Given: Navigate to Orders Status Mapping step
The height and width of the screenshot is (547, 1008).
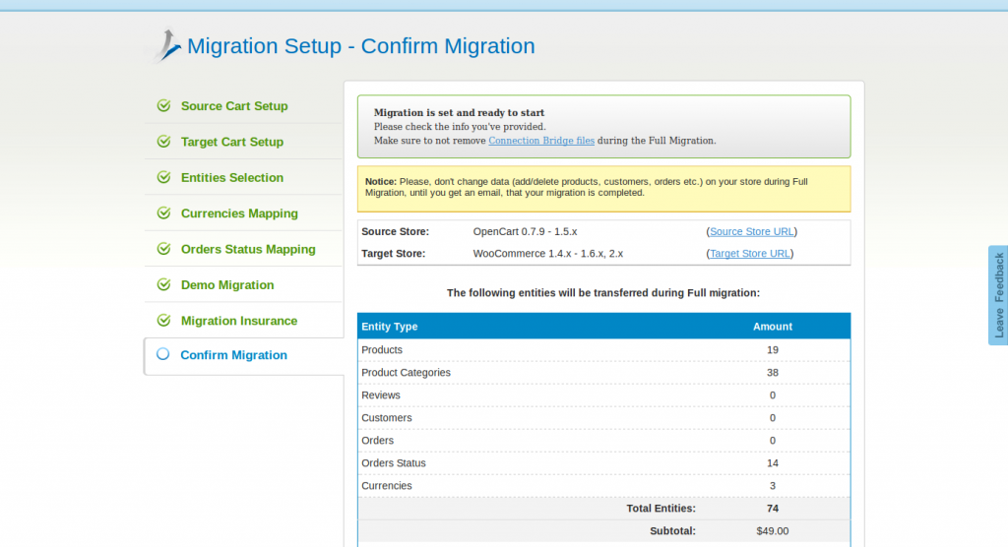Looking at the screenshot, I should 248,249.
